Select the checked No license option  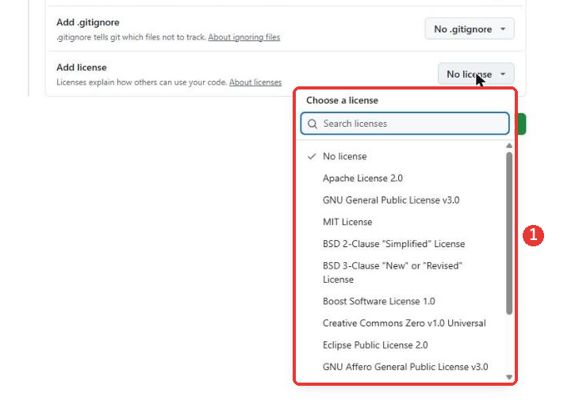(402, 156)
